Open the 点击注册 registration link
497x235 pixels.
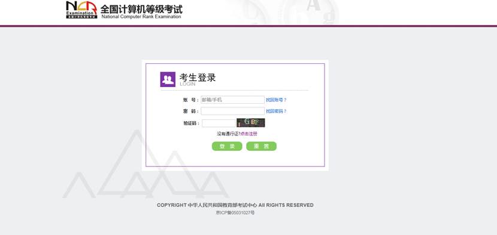pyautogui.click(x=249, y=134)
